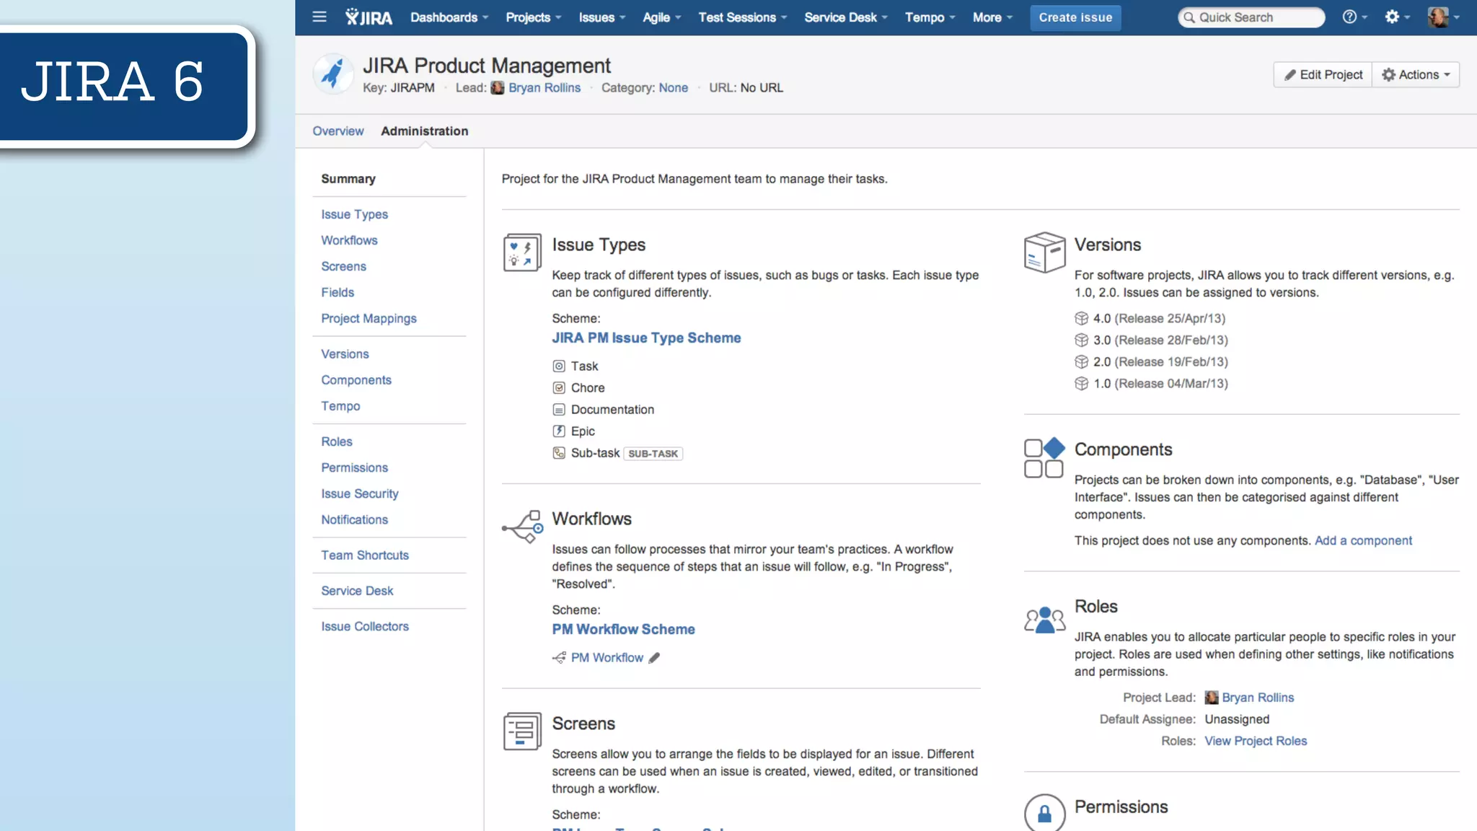Click the Epic issue type icon
The height and width of the screenshot is (831, 1477).
559,431
